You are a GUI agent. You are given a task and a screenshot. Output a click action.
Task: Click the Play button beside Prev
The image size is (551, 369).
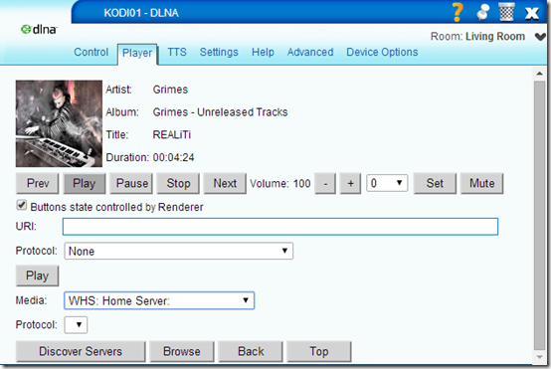click(84, 183)
